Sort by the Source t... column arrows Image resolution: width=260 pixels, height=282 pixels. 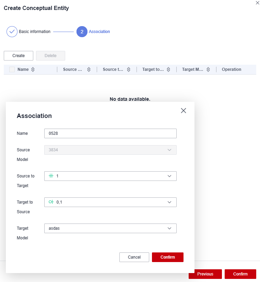(129, 69)
